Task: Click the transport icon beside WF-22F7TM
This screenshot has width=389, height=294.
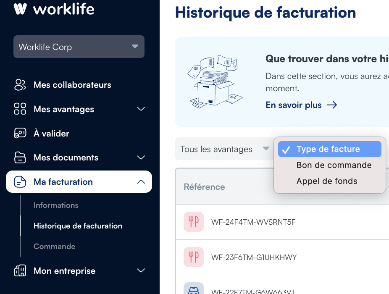Action: click(193, 289)
